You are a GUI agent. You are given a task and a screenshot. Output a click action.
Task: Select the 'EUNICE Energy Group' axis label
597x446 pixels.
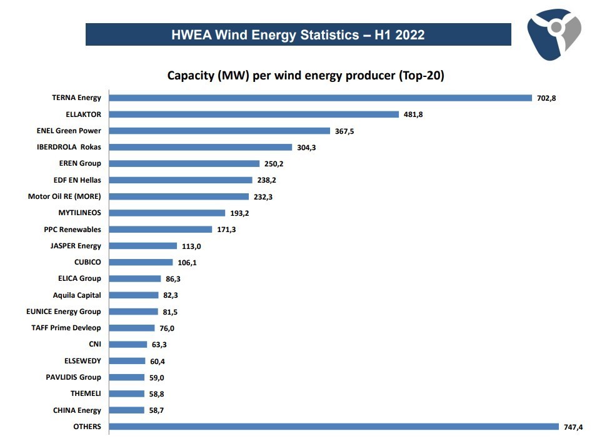(64, 312)
